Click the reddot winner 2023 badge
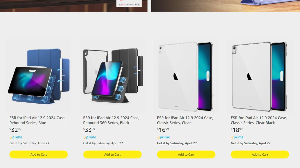300x168 pixels. tap(129, 4)
